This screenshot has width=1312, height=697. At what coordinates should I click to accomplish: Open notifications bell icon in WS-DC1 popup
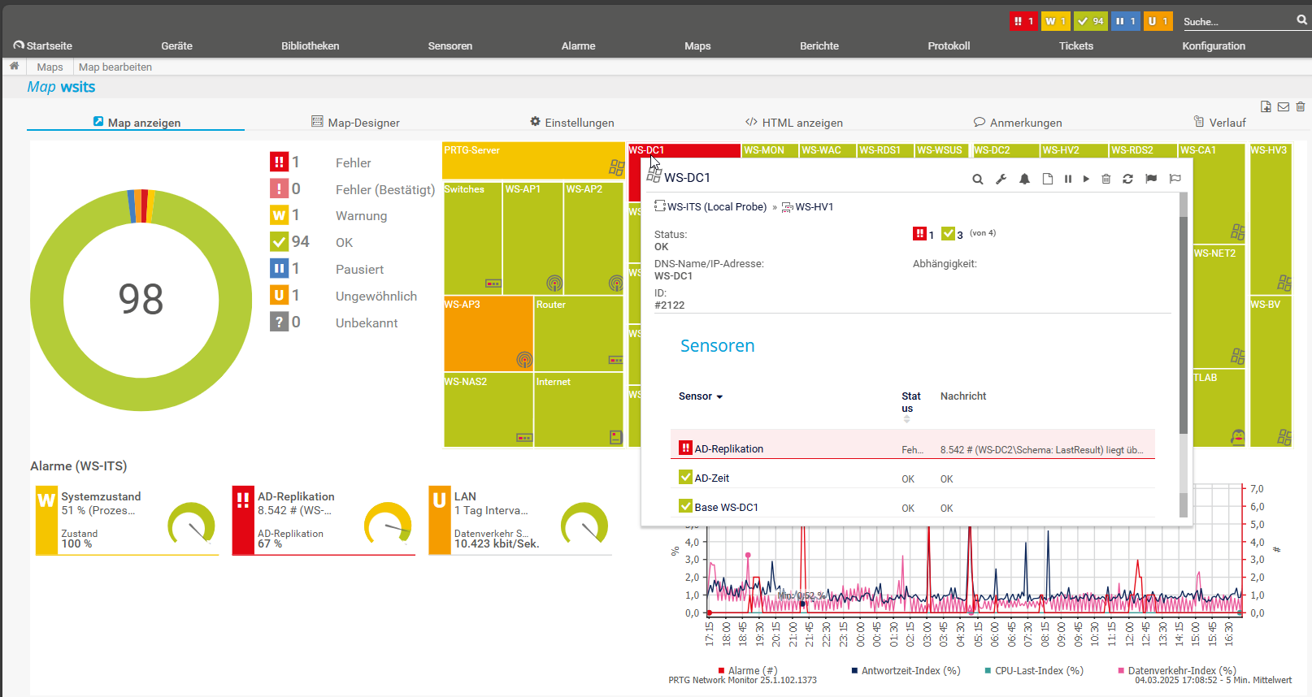pos(1025,179)
